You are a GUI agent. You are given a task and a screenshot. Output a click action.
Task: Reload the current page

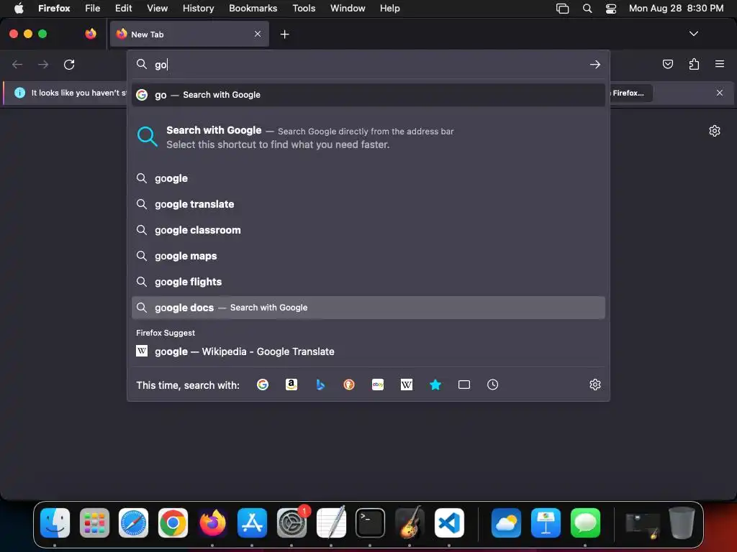coord(69,64)
